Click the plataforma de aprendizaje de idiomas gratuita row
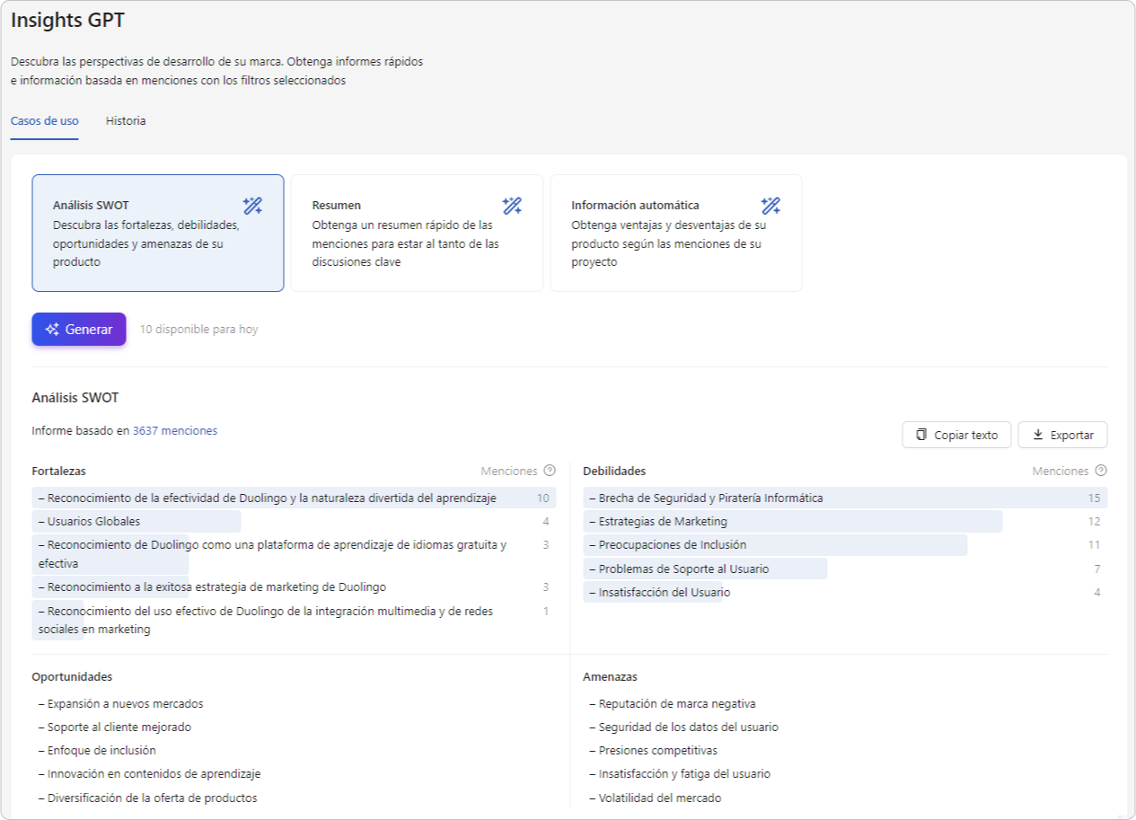This screenshot has height=820, width=1136. [294, 554]
